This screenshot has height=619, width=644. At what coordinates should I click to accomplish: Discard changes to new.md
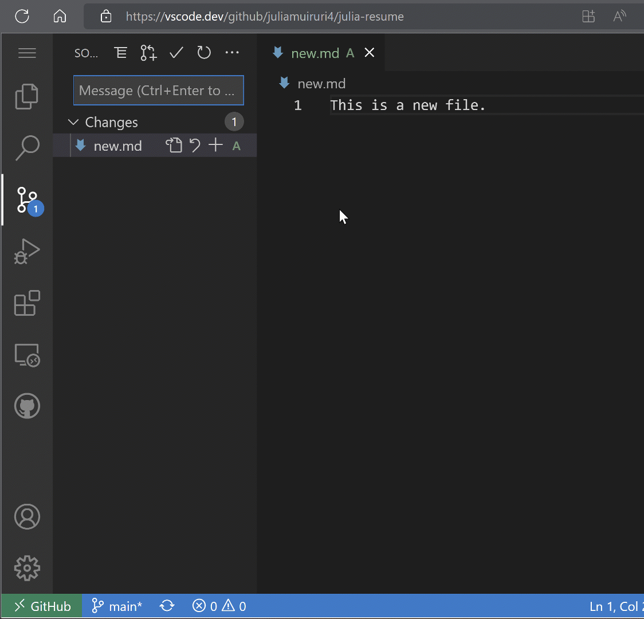(195, 145)
